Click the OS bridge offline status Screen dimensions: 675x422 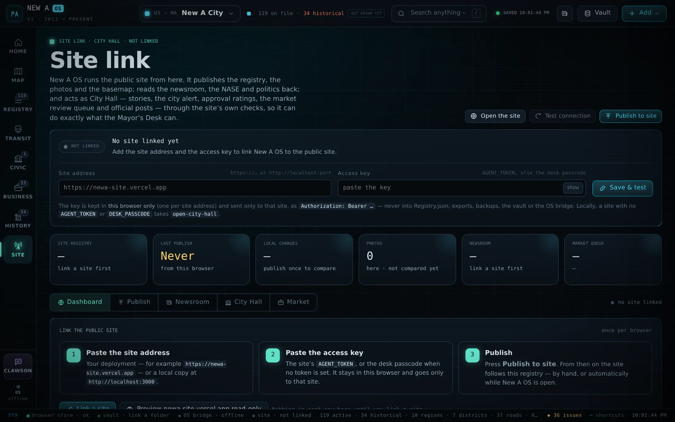point(210,415)
